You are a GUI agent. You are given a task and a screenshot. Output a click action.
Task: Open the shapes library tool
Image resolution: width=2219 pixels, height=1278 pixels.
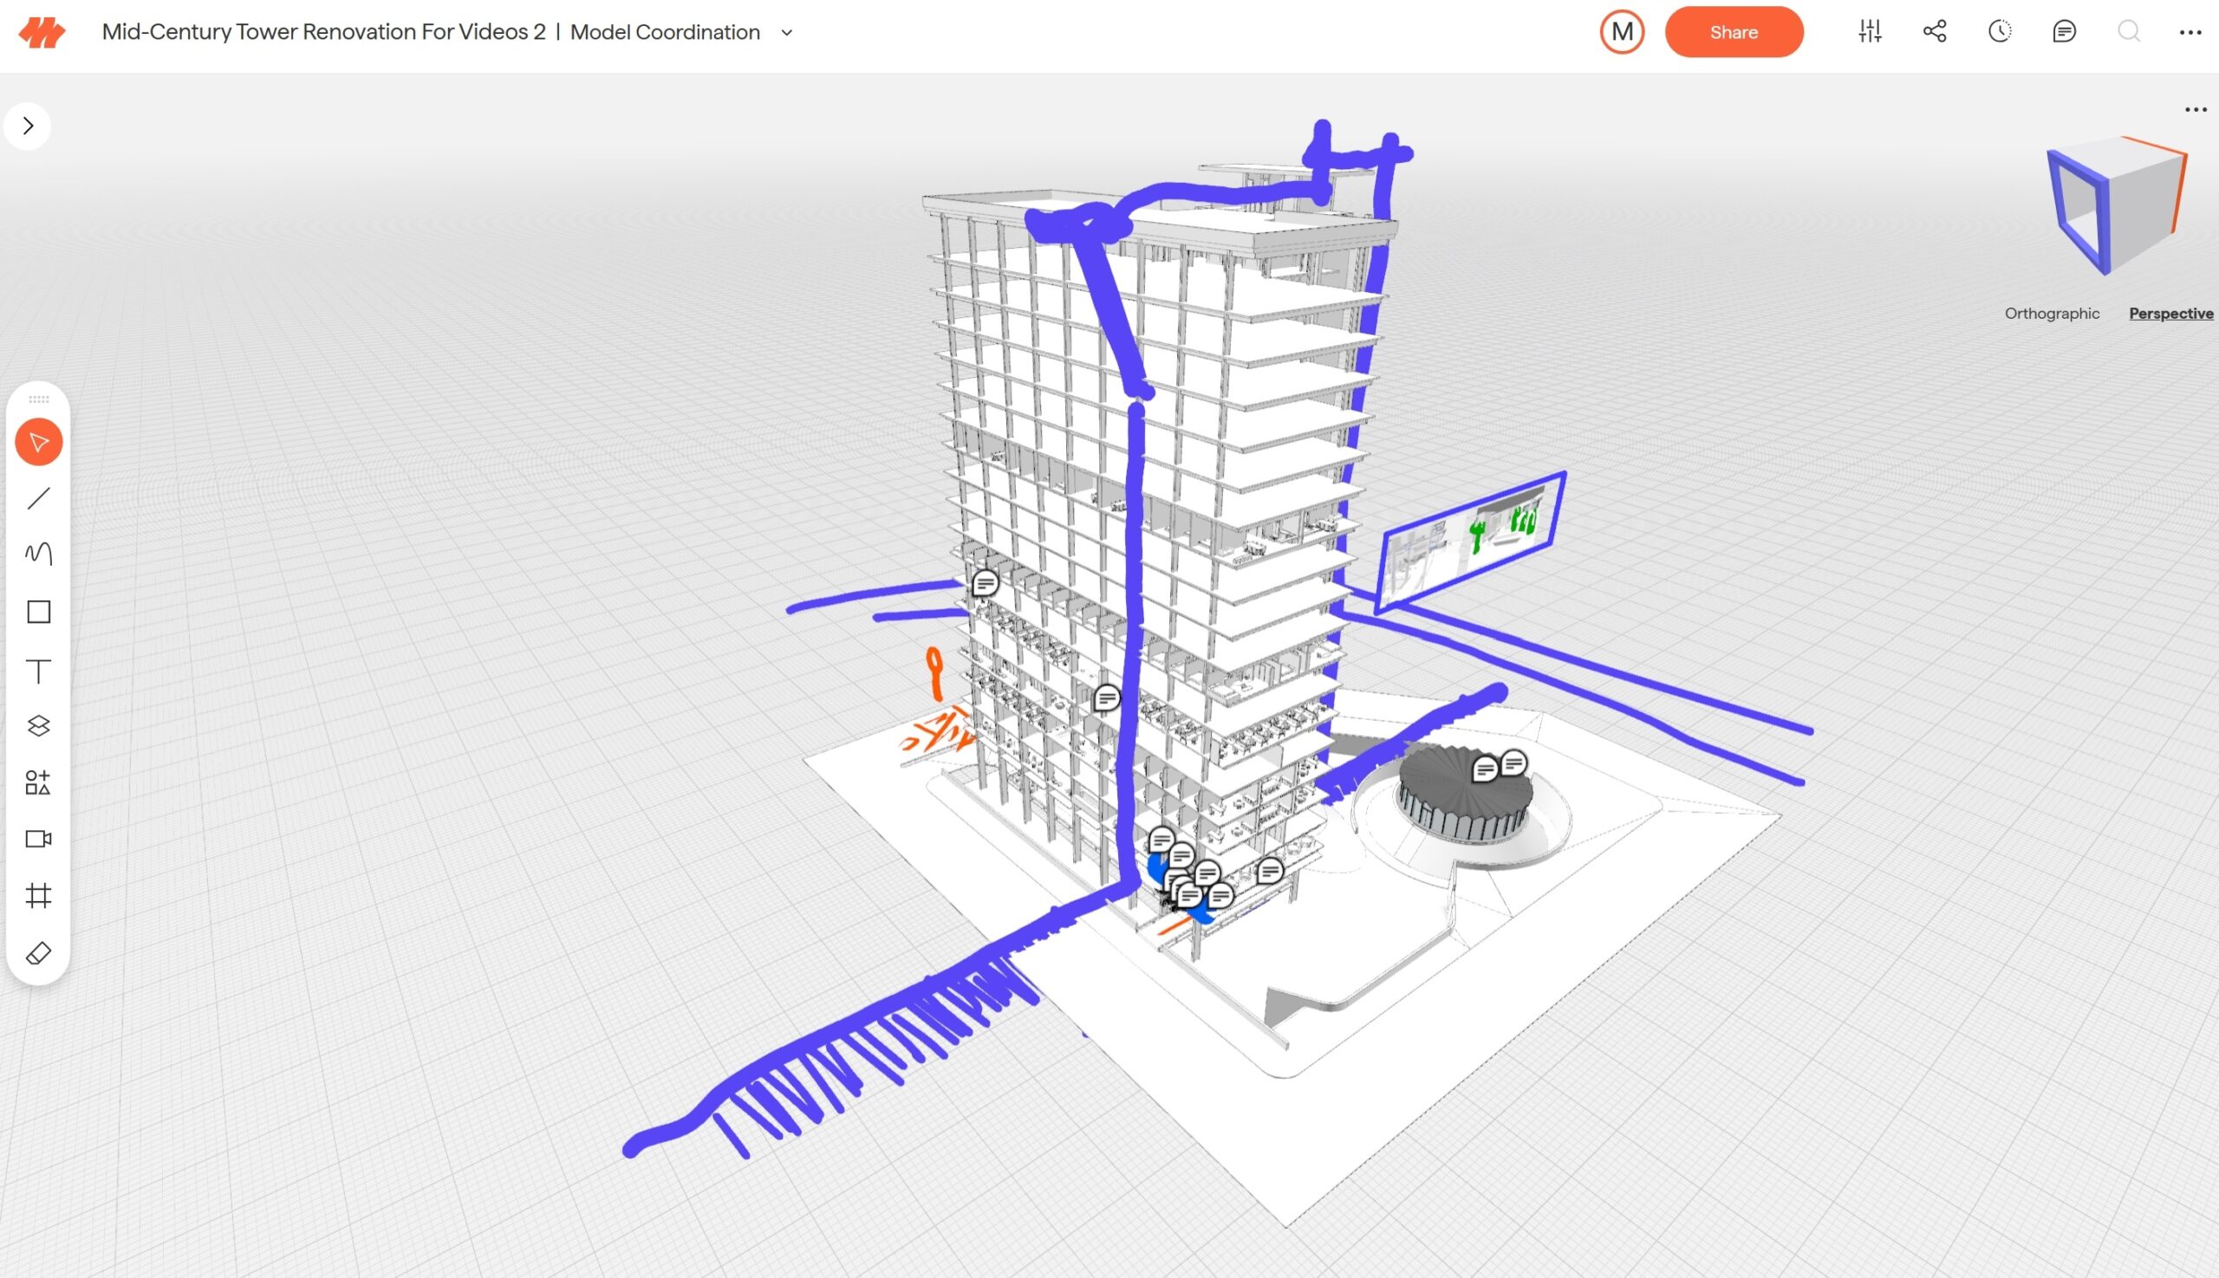(x=39, y=782)
